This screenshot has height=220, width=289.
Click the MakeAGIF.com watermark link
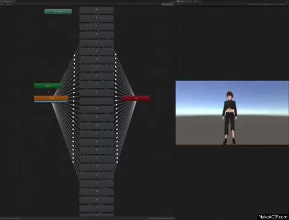tap(272, 216)
